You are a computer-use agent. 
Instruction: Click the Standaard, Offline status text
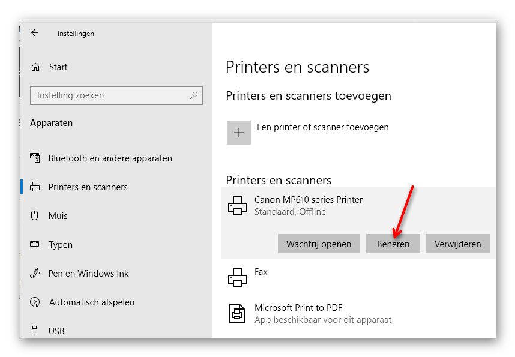290,212
